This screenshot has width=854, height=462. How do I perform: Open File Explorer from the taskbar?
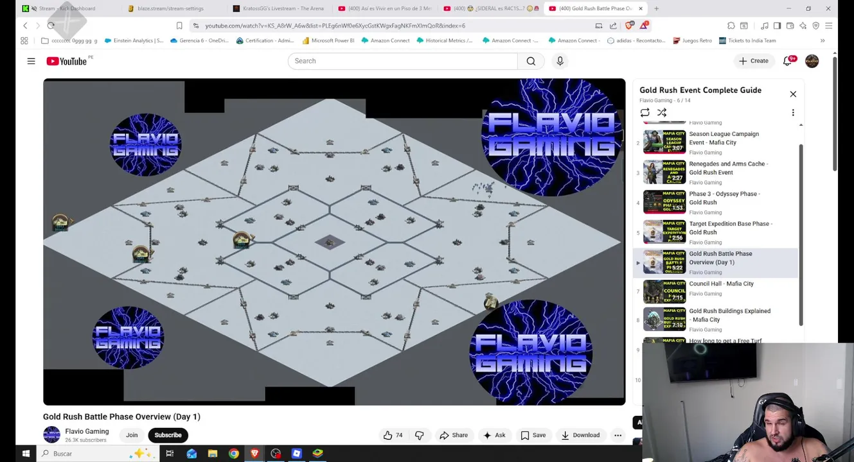213,454
